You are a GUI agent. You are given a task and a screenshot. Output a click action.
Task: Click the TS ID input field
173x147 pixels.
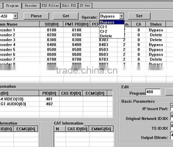172,126
